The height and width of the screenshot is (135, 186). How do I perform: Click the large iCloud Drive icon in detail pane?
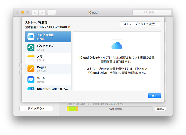tap(117, 46)
